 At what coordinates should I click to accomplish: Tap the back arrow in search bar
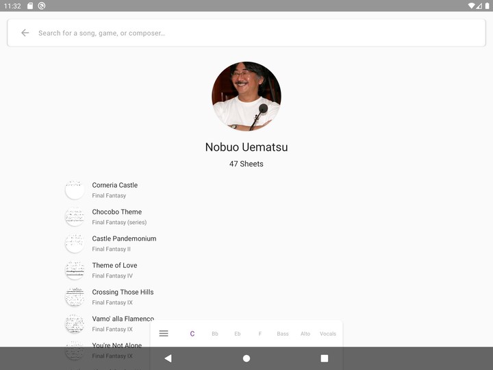click(x=25, y=33)
